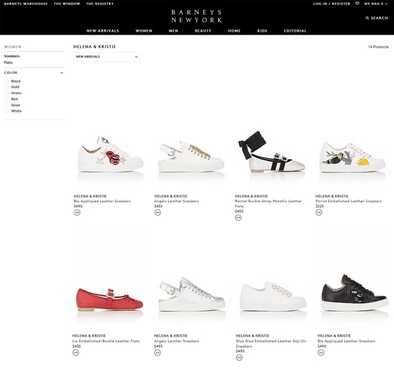
Task: Open the New Arrivals navigation menu
Action: click(103, 31)
